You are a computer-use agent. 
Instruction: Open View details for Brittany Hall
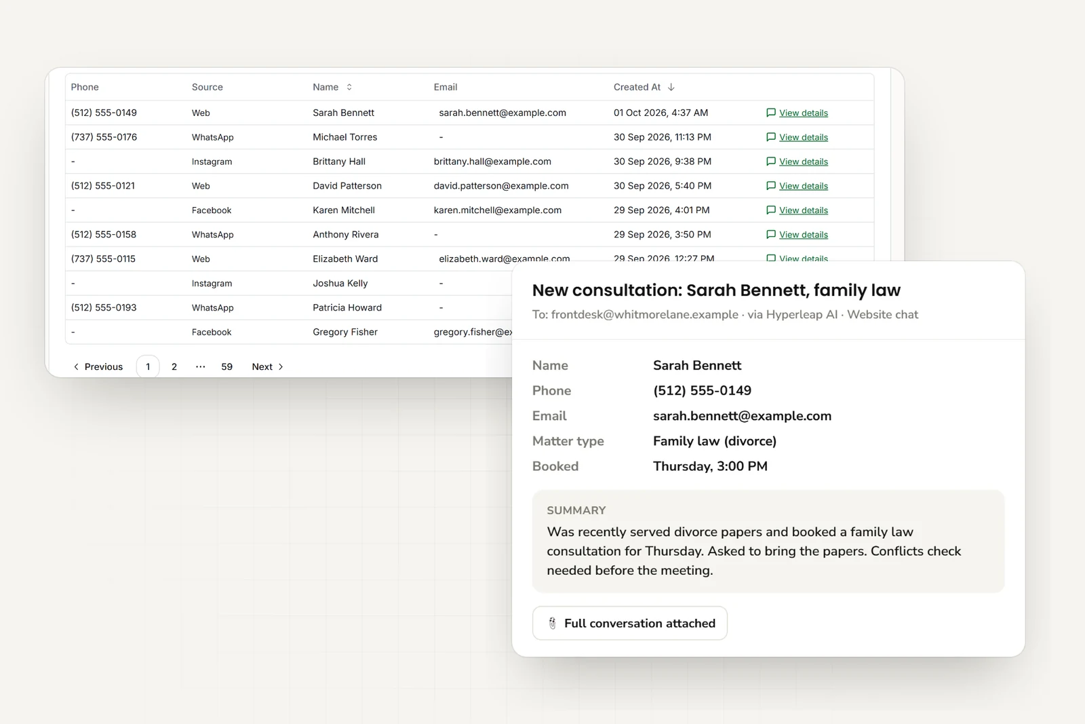[x=804, y=161]
